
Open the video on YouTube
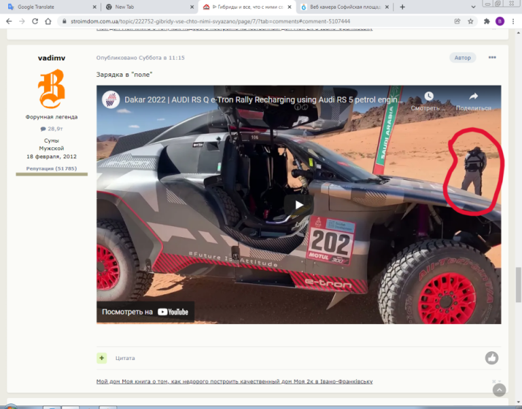pyautogui.click(x=145, y=312)
